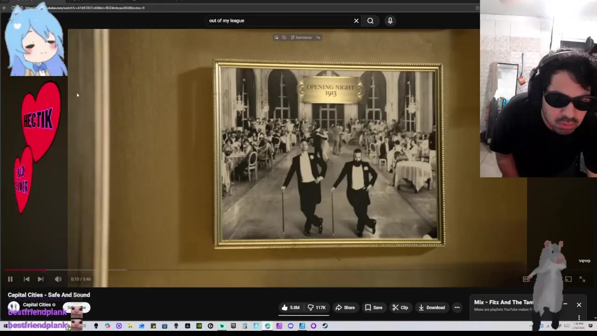Open Sticky Notes from the taskbar
The image size is (597, 336).
click(153, 326)
